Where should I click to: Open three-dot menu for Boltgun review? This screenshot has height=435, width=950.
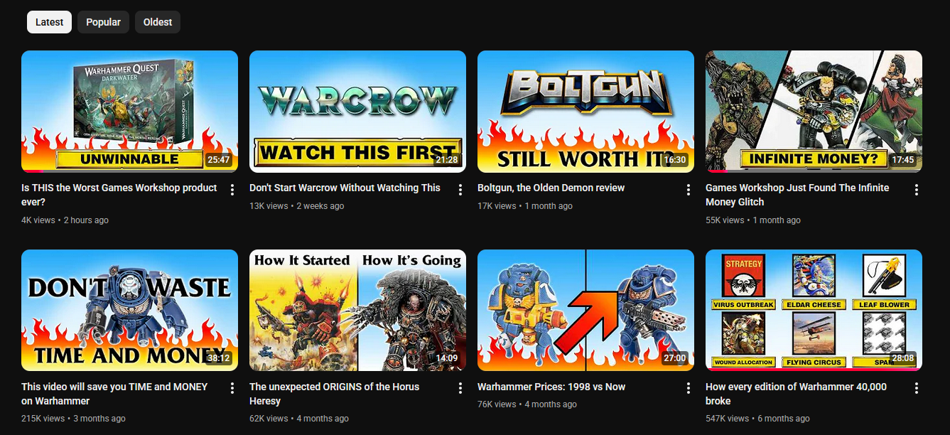coord(689,190)
